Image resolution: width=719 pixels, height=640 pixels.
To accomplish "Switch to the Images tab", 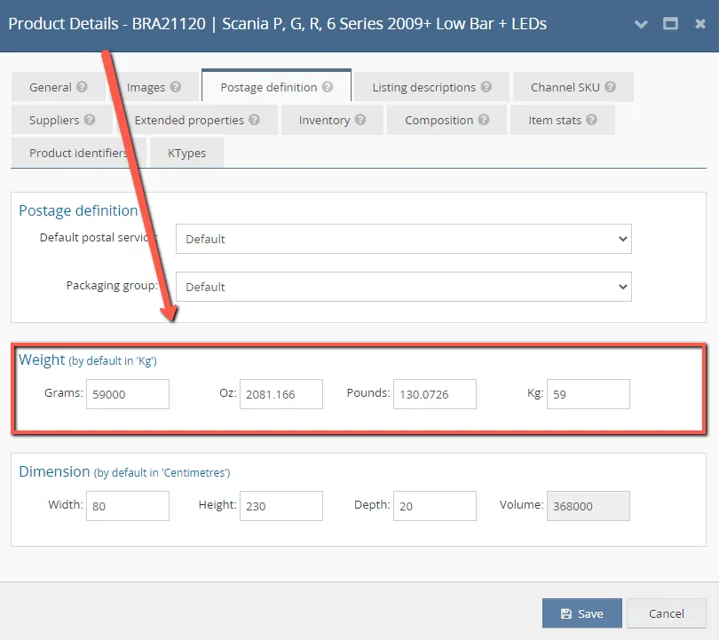I will 154,87.
